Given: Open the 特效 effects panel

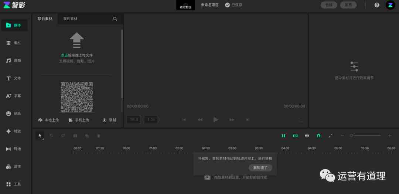Looking at the screenshot, I should 14,131.
